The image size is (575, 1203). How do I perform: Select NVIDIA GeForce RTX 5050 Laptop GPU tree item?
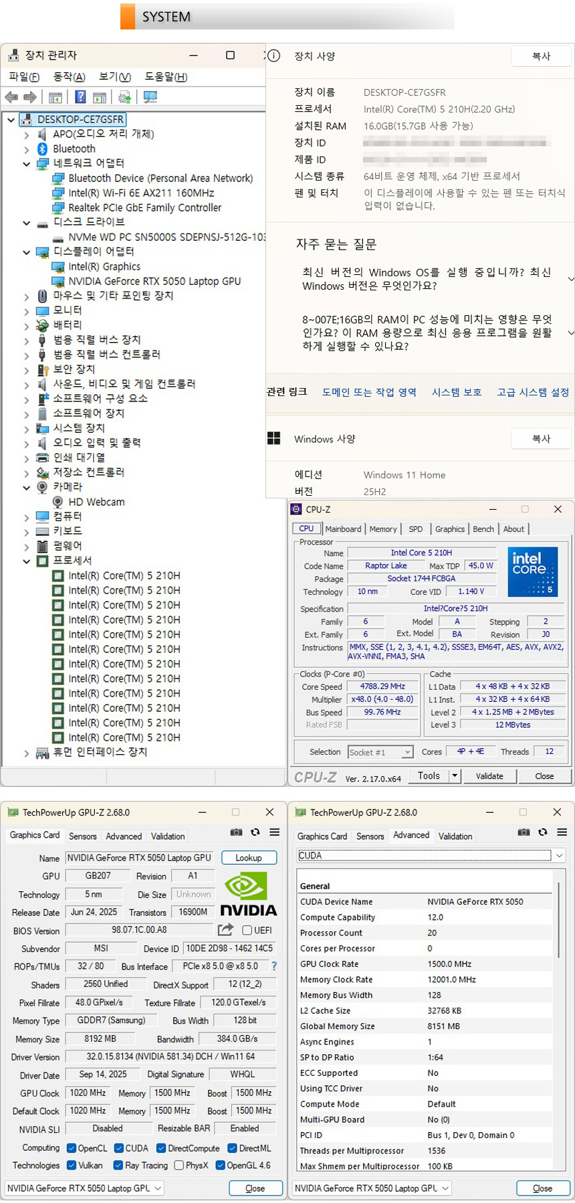154,282
